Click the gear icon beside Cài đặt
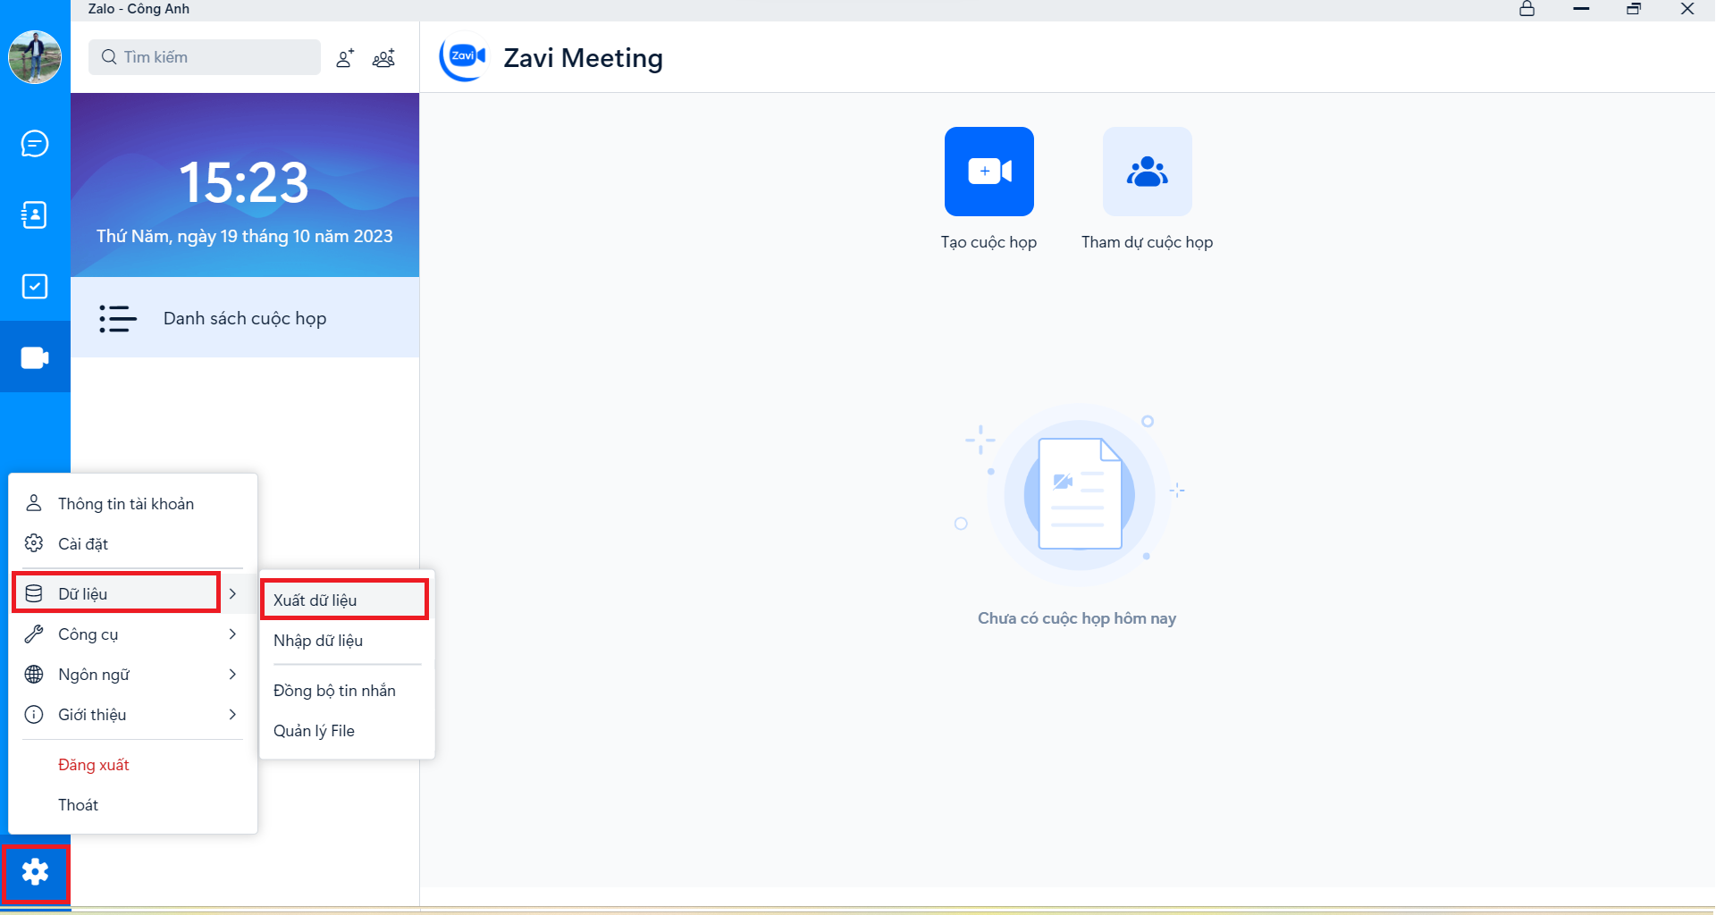 (34, 543)
